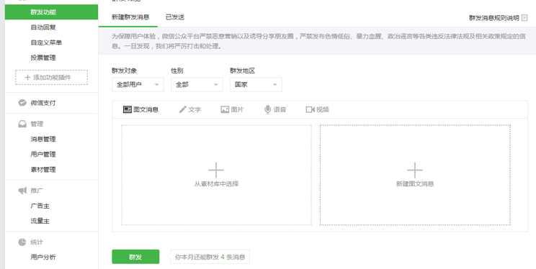Switch to 新建群发消息 tab
536x269 pixels.
point(130,17)
